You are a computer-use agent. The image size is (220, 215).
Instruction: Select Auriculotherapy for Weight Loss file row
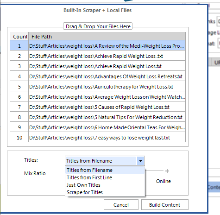click(98, 87)
